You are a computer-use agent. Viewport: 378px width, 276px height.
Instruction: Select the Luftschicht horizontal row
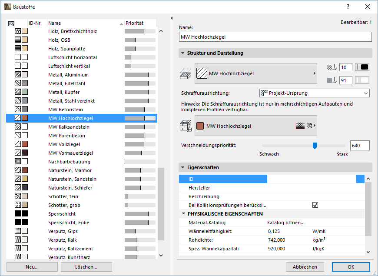(x=82, y=57)
